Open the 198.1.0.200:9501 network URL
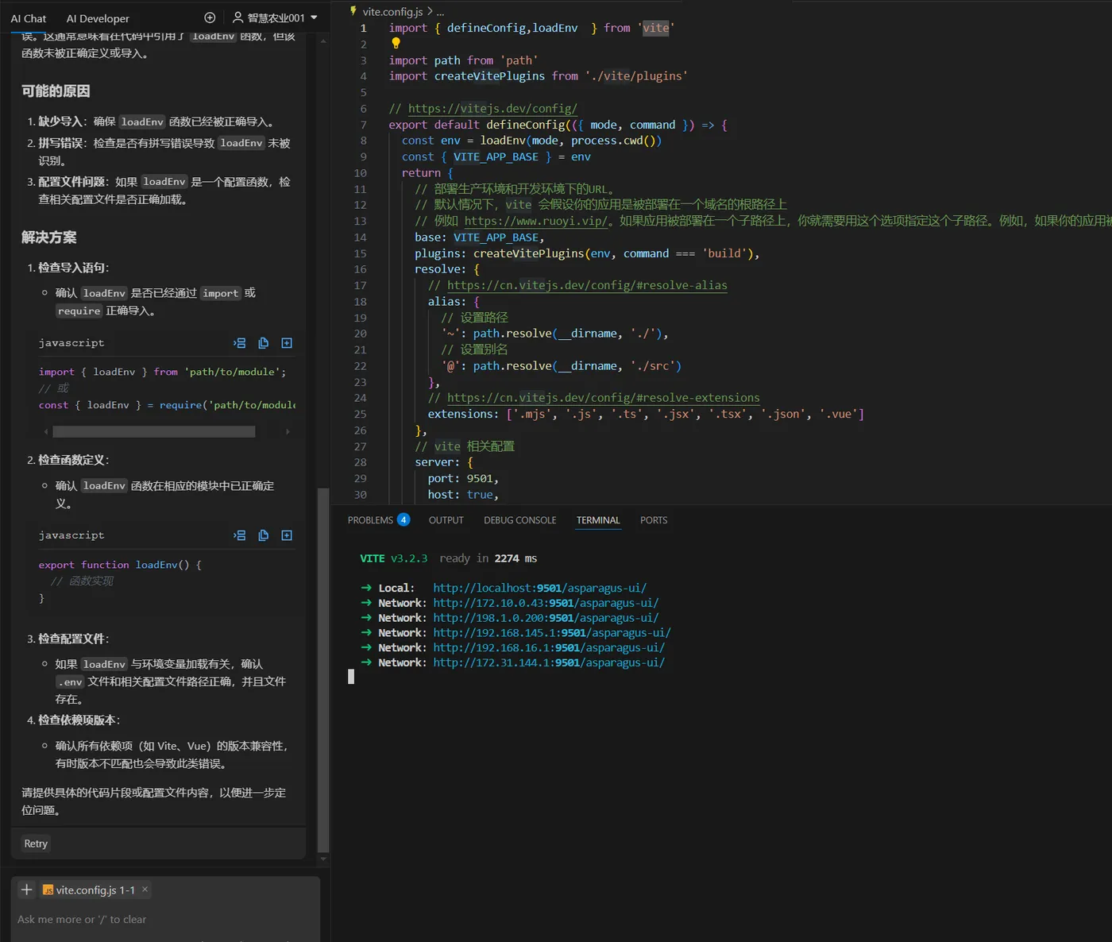This screenshot has height=942, width=1112. pos(546,618)
